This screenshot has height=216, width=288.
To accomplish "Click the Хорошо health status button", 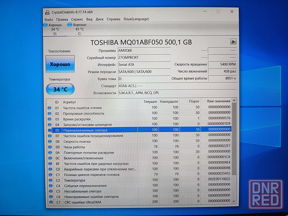I will (60, 64).
